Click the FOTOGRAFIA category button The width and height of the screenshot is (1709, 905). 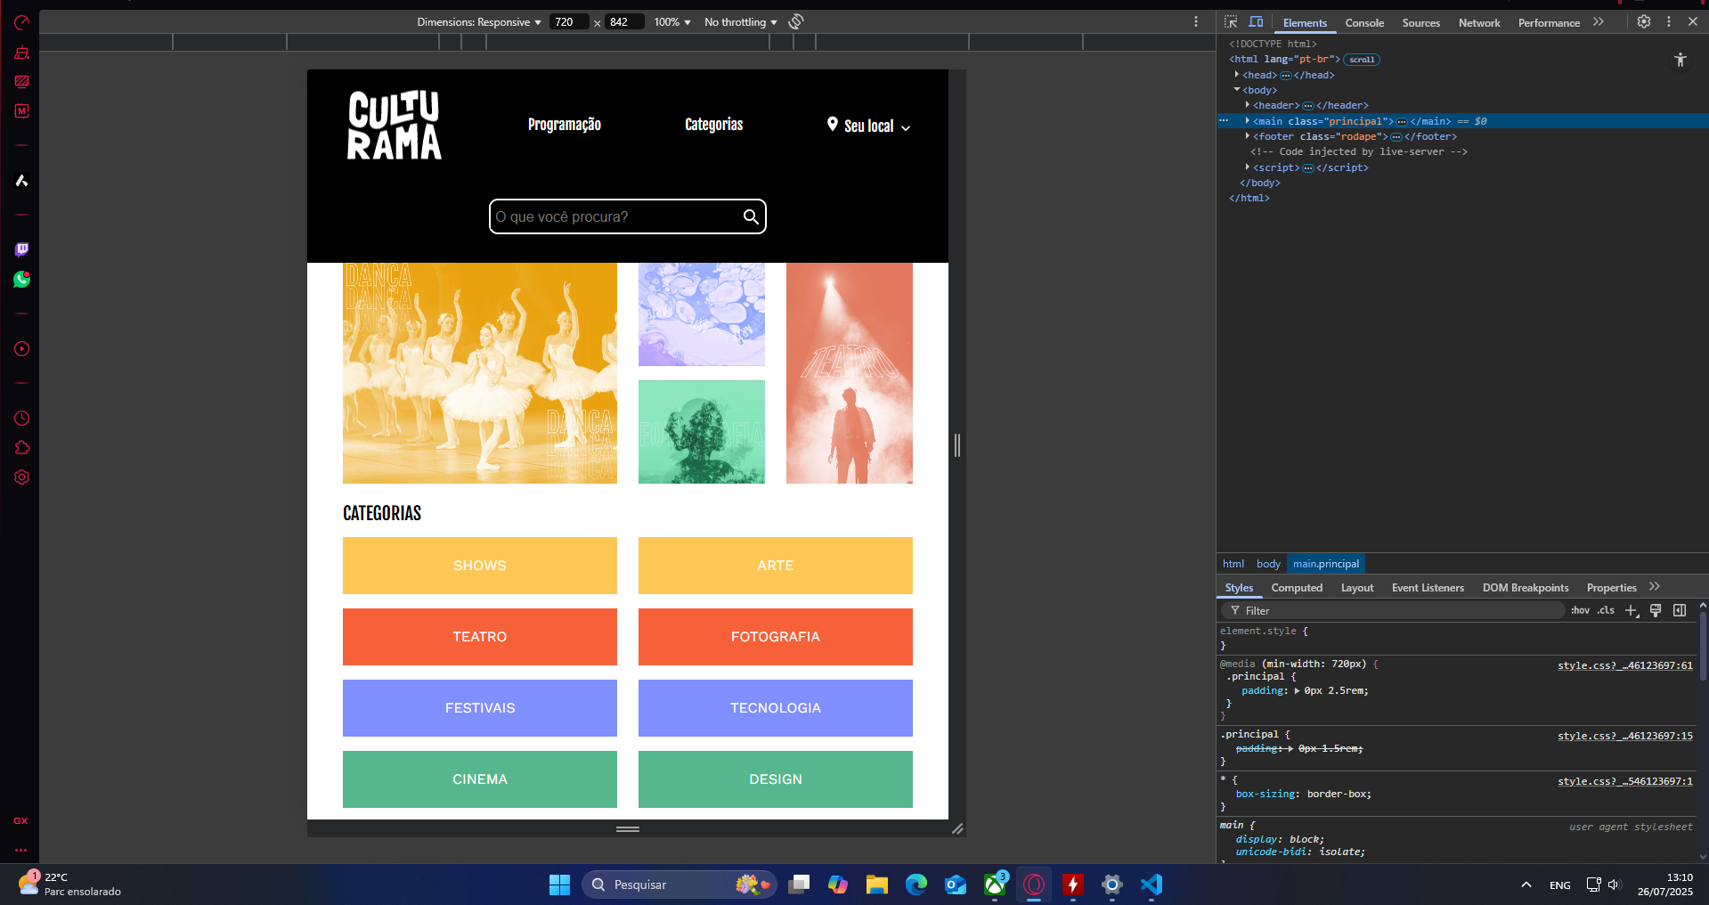coord(776,637)
